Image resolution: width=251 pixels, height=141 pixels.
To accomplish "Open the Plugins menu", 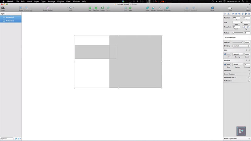I will (61, 2).
